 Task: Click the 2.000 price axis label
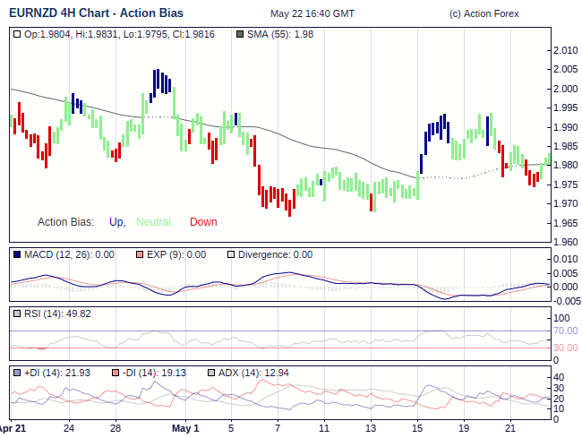pyautogui.click(x=566, y=89)
